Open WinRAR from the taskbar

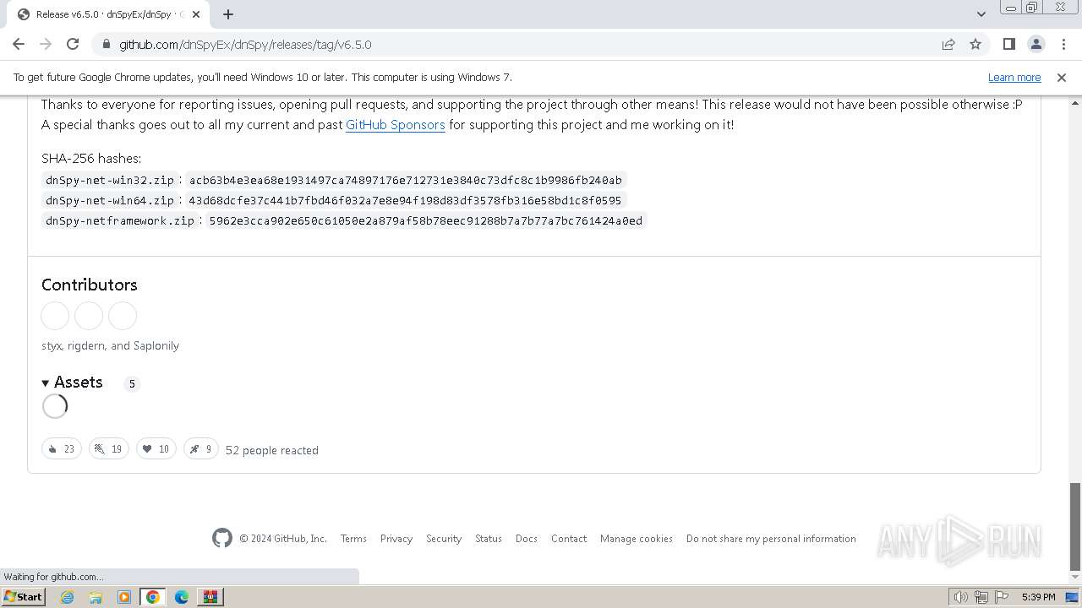210,597
